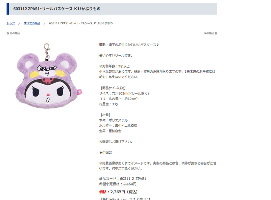Click the current product name in the breadcrumb
Screen dimensions: 271x200
tap(81, 23)
